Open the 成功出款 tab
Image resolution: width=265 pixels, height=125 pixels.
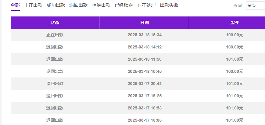tap(56, 5)
